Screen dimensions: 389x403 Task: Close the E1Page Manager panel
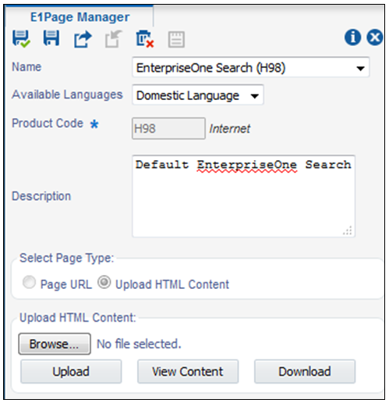point(375,37)
